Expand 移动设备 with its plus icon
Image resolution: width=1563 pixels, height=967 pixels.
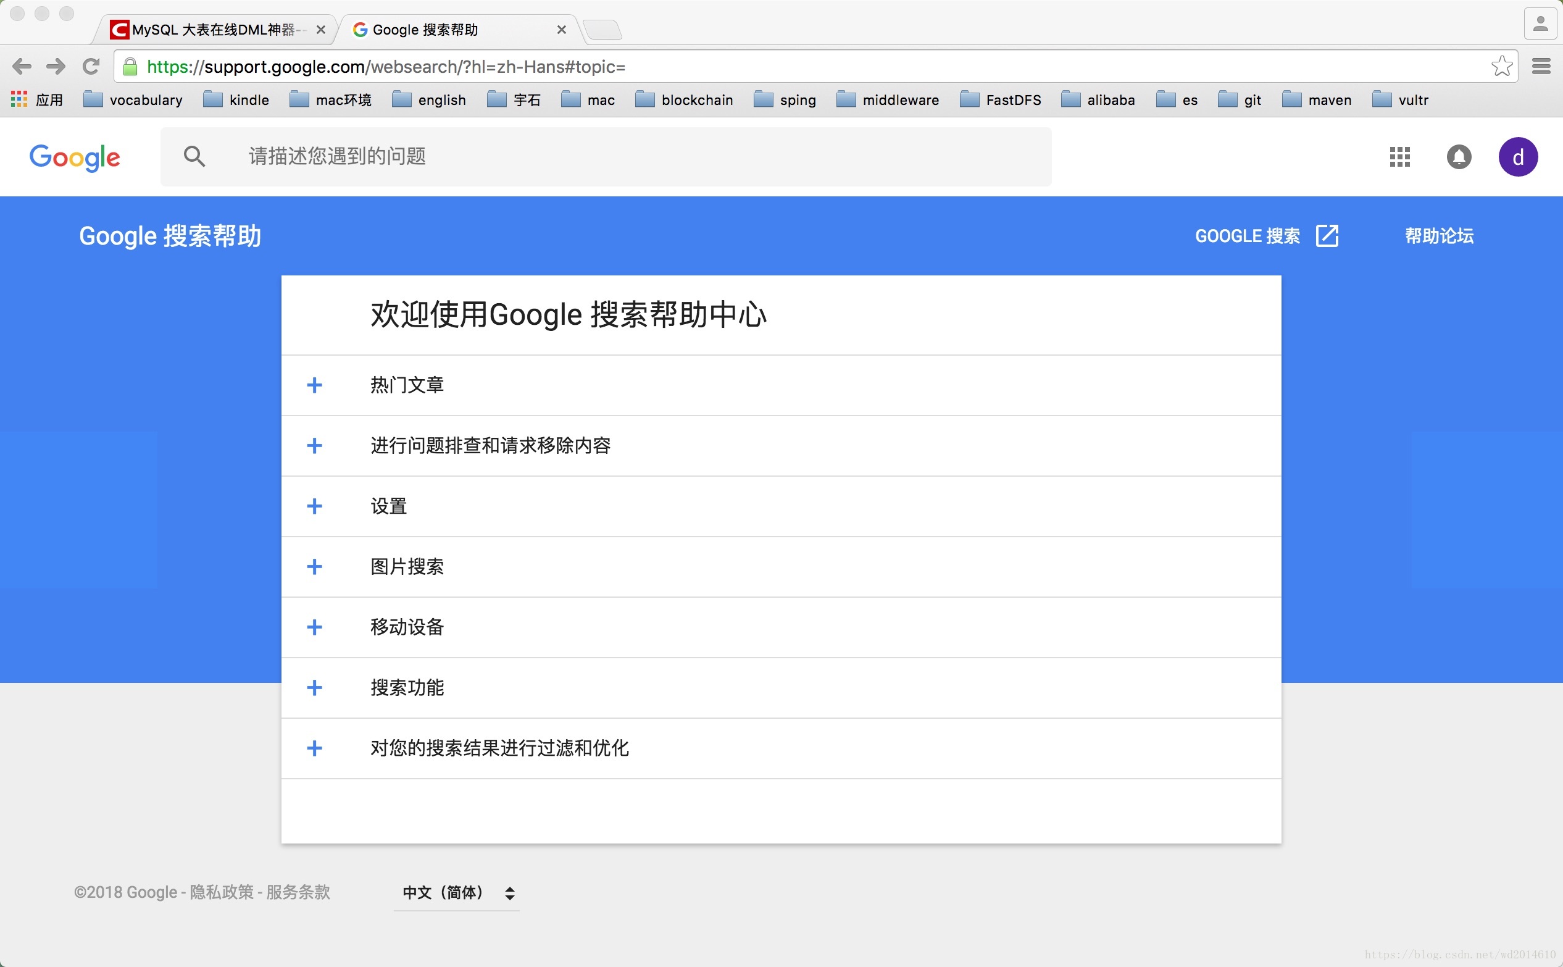click(315, 627)
